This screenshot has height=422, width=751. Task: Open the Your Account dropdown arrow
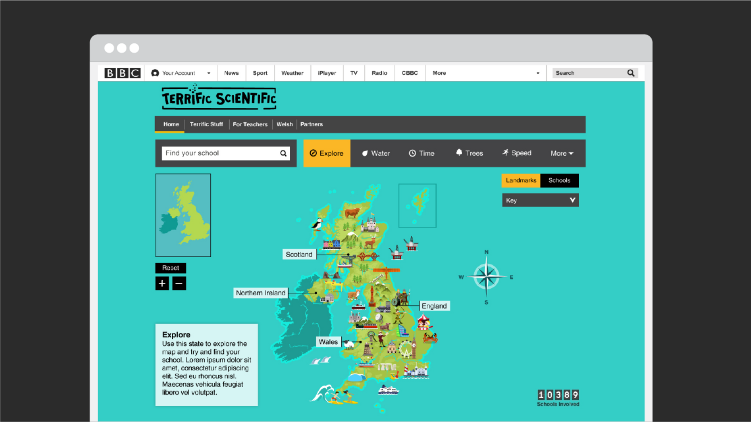point(208,73)
